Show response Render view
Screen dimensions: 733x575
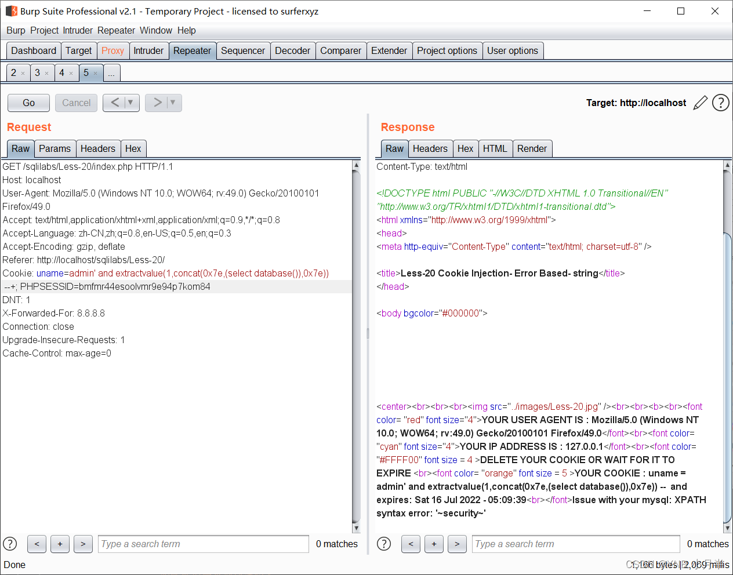click(x=532, y=148)
